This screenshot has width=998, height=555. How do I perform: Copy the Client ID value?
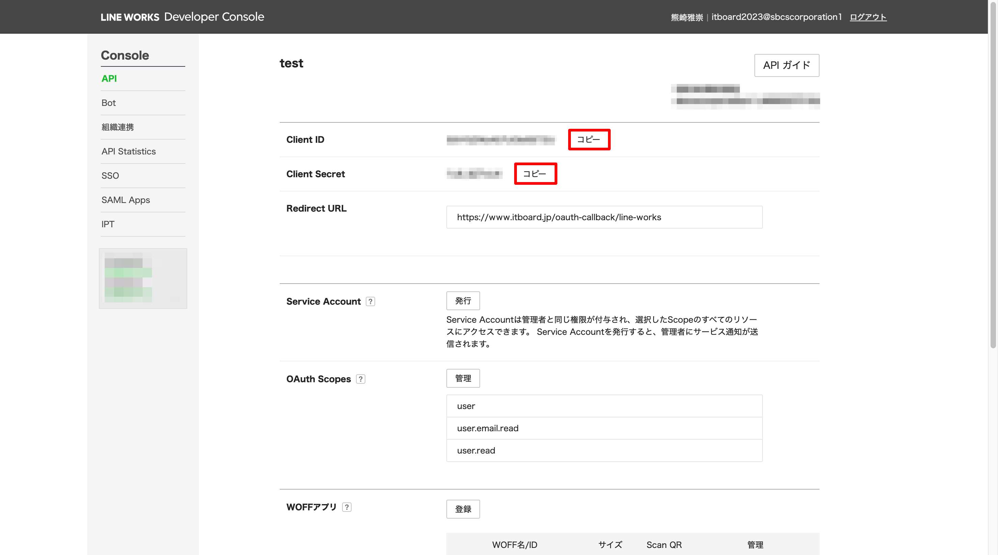(x=588, y=140)
